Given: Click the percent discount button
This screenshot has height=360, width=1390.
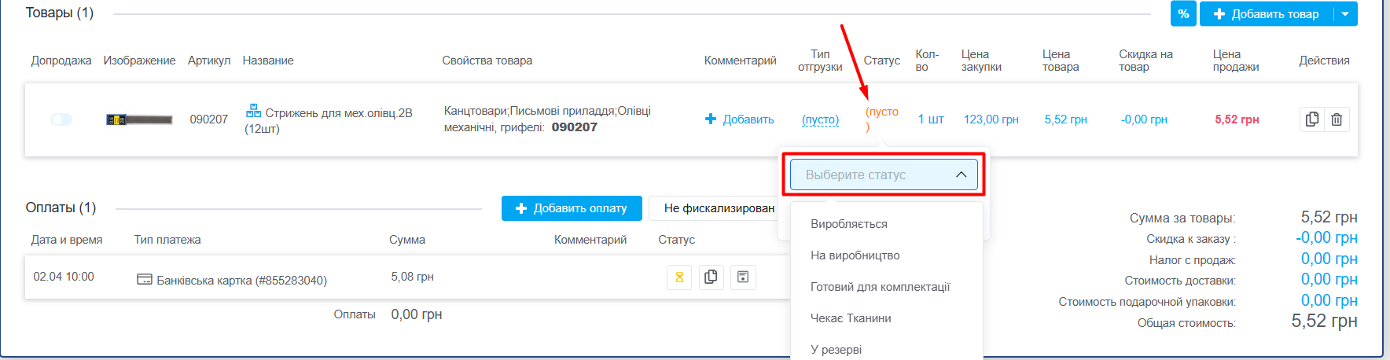Looking at the screenshot, I should pyautogui.click(x=1183, y=13).
